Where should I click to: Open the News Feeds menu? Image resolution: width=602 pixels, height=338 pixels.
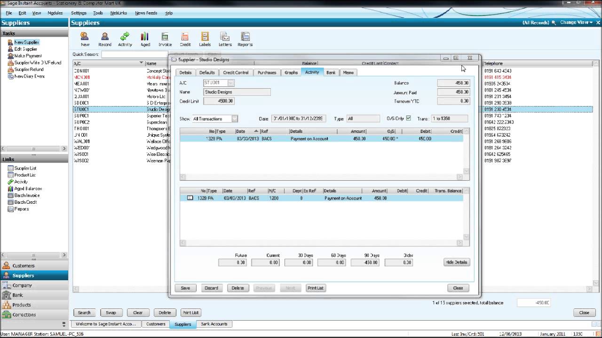[x=146, y=13]
